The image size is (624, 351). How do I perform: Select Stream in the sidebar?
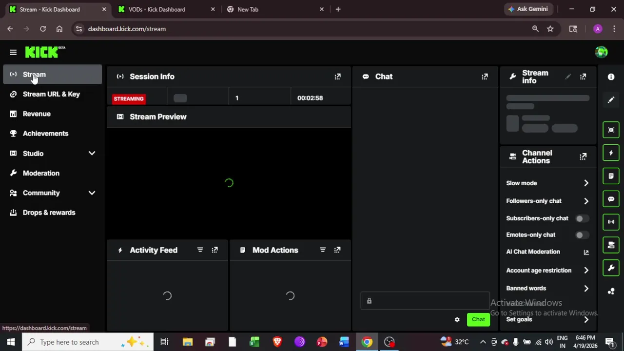(52, 75)
